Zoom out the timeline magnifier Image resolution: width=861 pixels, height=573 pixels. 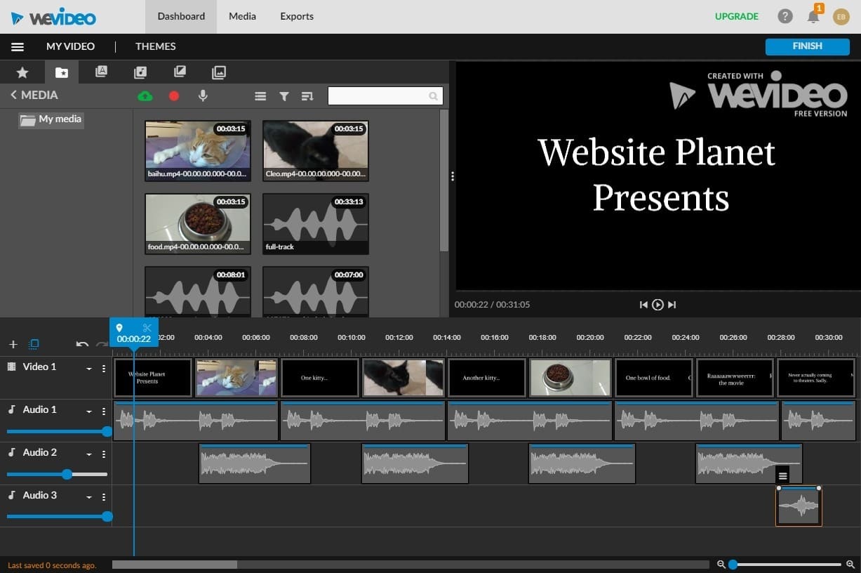tap(721, 565)
